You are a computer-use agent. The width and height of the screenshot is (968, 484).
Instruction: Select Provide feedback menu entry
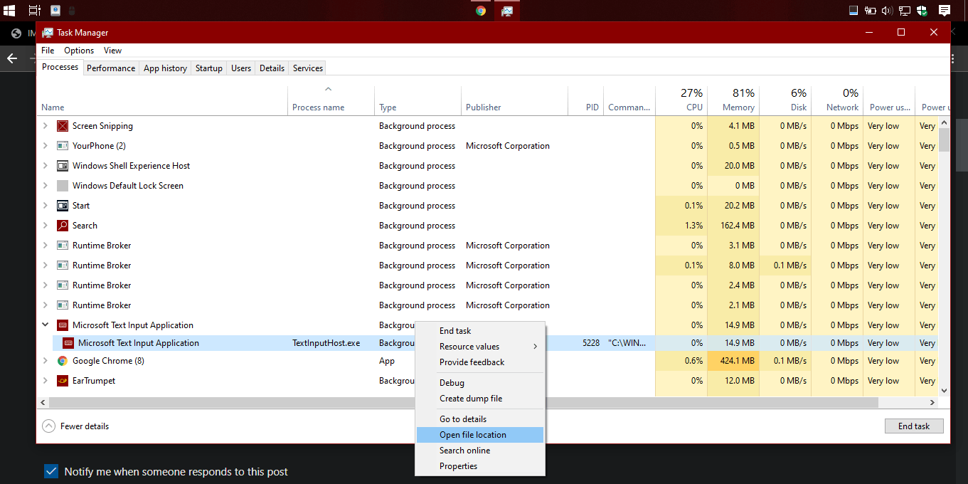[x=480, y=362]
